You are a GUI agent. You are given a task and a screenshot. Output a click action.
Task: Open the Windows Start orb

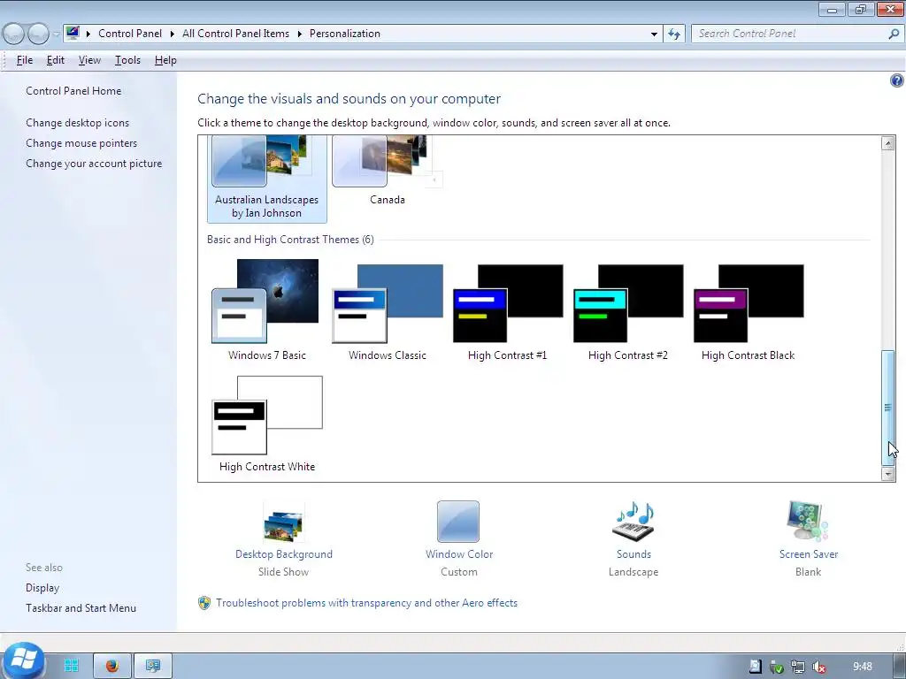[x=23, y=661]
